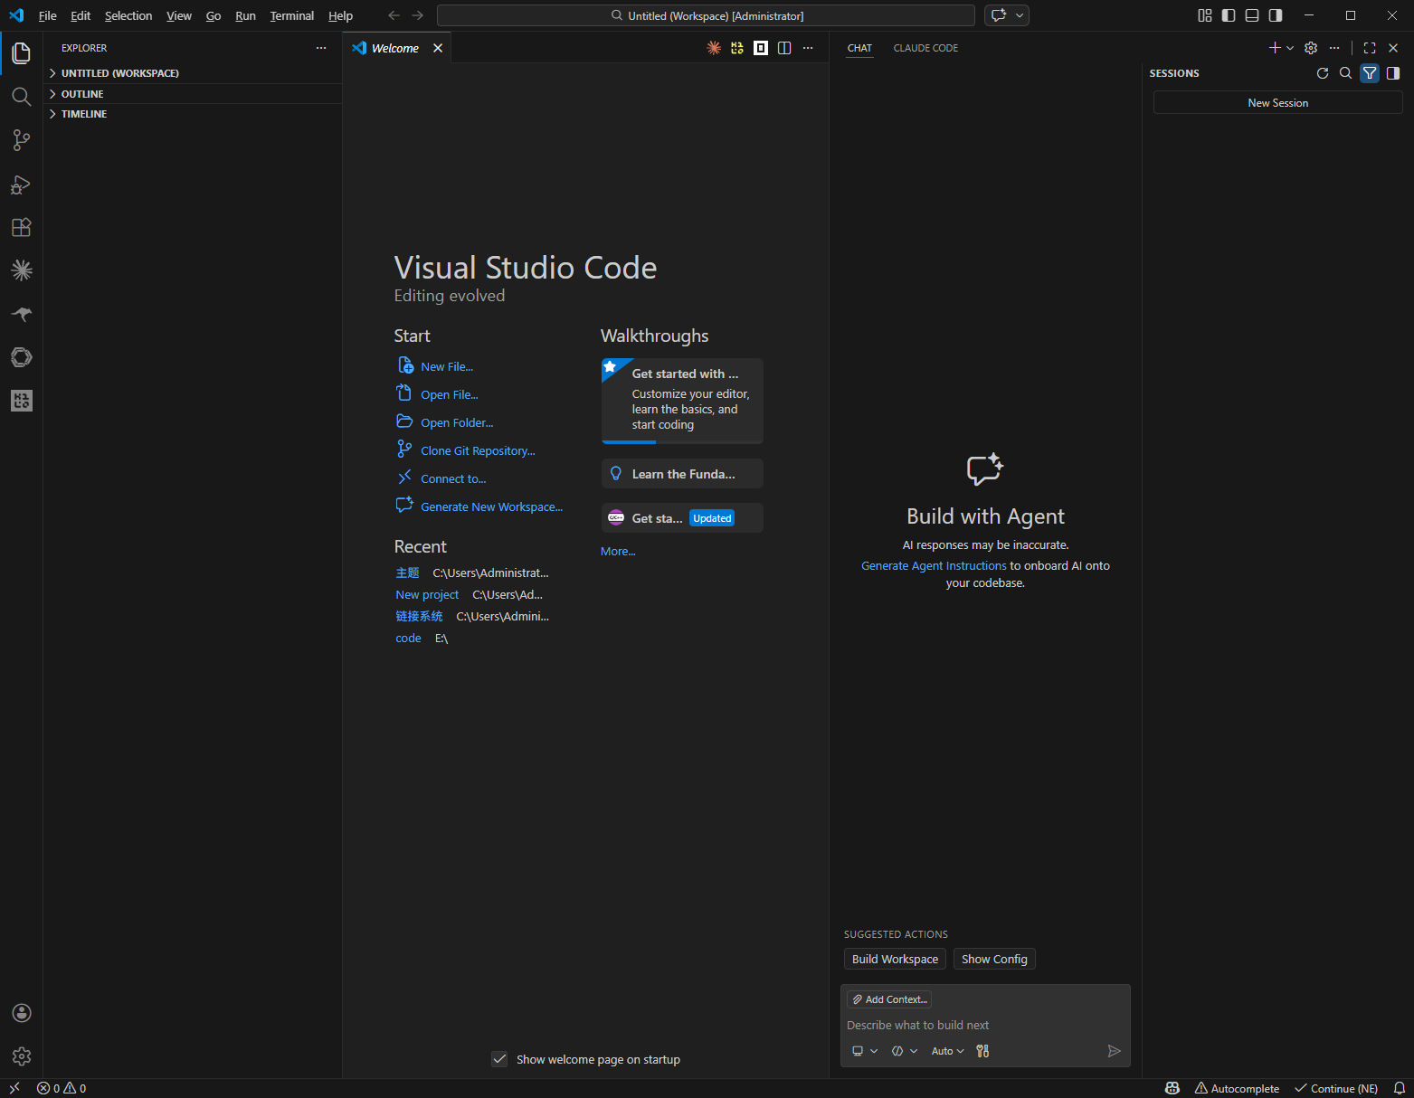Open recent folder New project
Viewport: 1414px width, 1098px height.
click(427, 594)
